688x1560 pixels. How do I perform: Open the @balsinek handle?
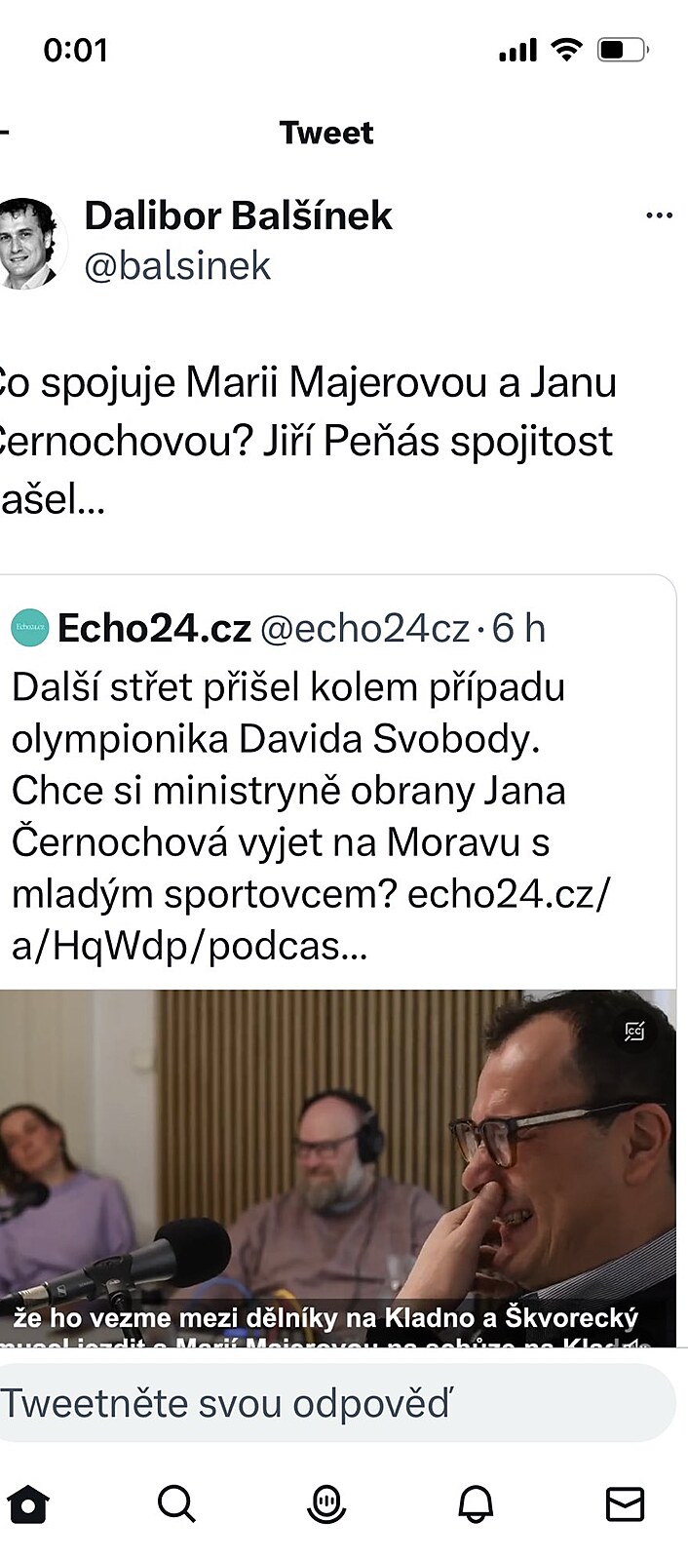tap(177, 265)
